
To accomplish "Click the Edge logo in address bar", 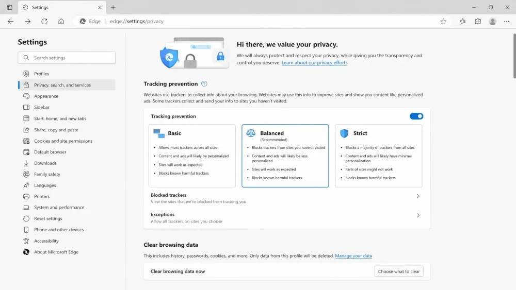I will pyautogui.click(x=83, y=21).
